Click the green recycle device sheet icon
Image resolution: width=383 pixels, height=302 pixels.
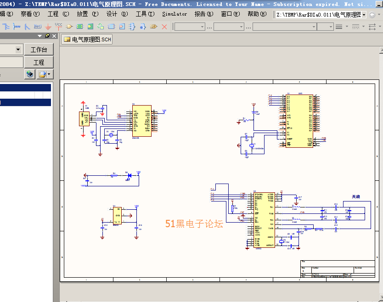pos(101,27)
